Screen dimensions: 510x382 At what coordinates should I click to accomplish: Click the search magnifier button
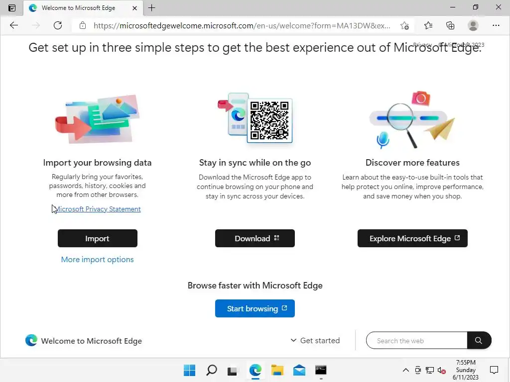click(479, 340)
